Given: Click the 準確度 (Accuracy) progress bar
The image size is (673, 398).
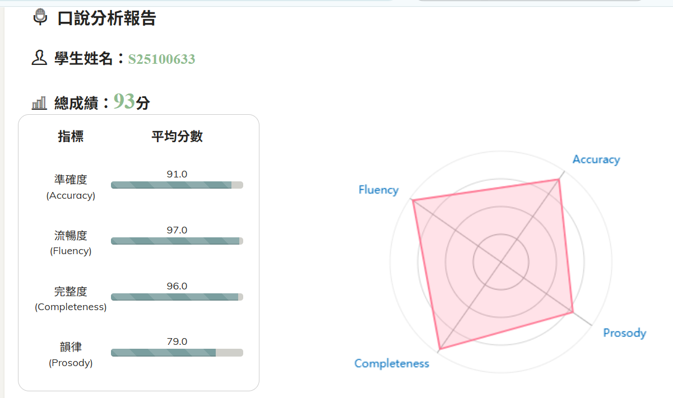Looking at the screenshot, I should point(177,185).
